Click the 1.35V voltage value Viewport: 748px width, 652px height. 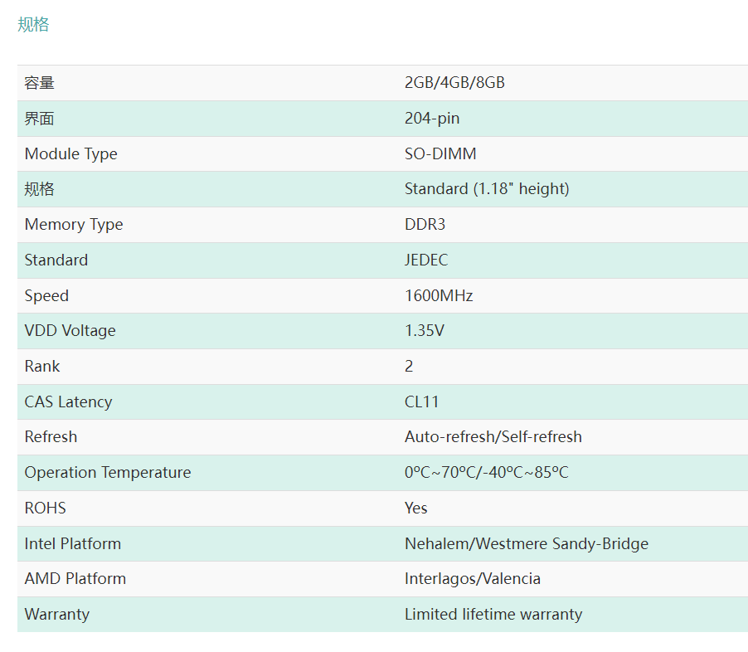425,331
